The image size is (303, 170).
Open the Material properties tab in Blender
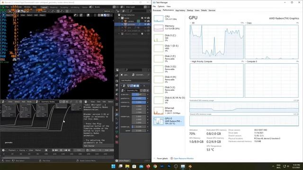pyautogui.click(x=117, y=136)
